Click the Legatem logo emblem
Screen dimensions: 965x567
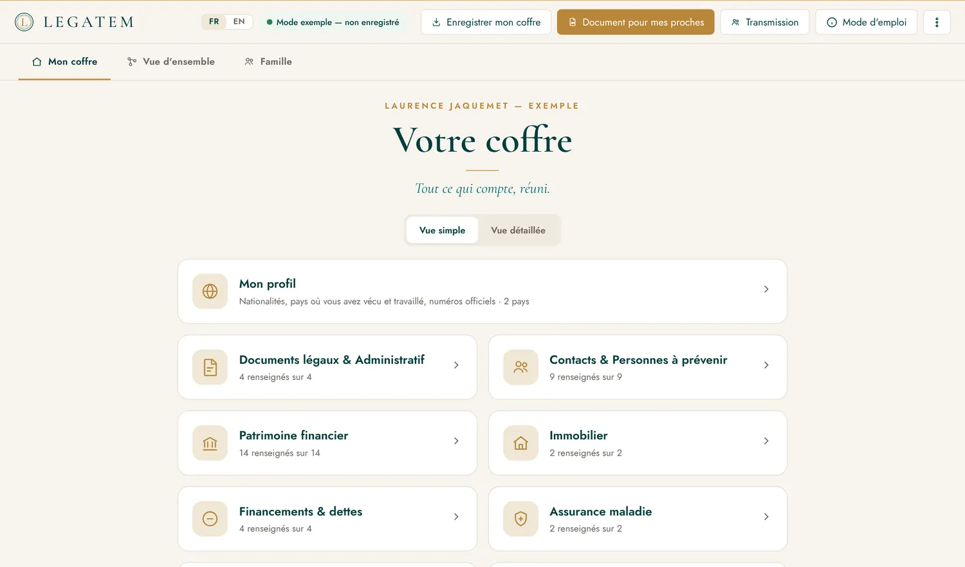[x=24, y=22]
